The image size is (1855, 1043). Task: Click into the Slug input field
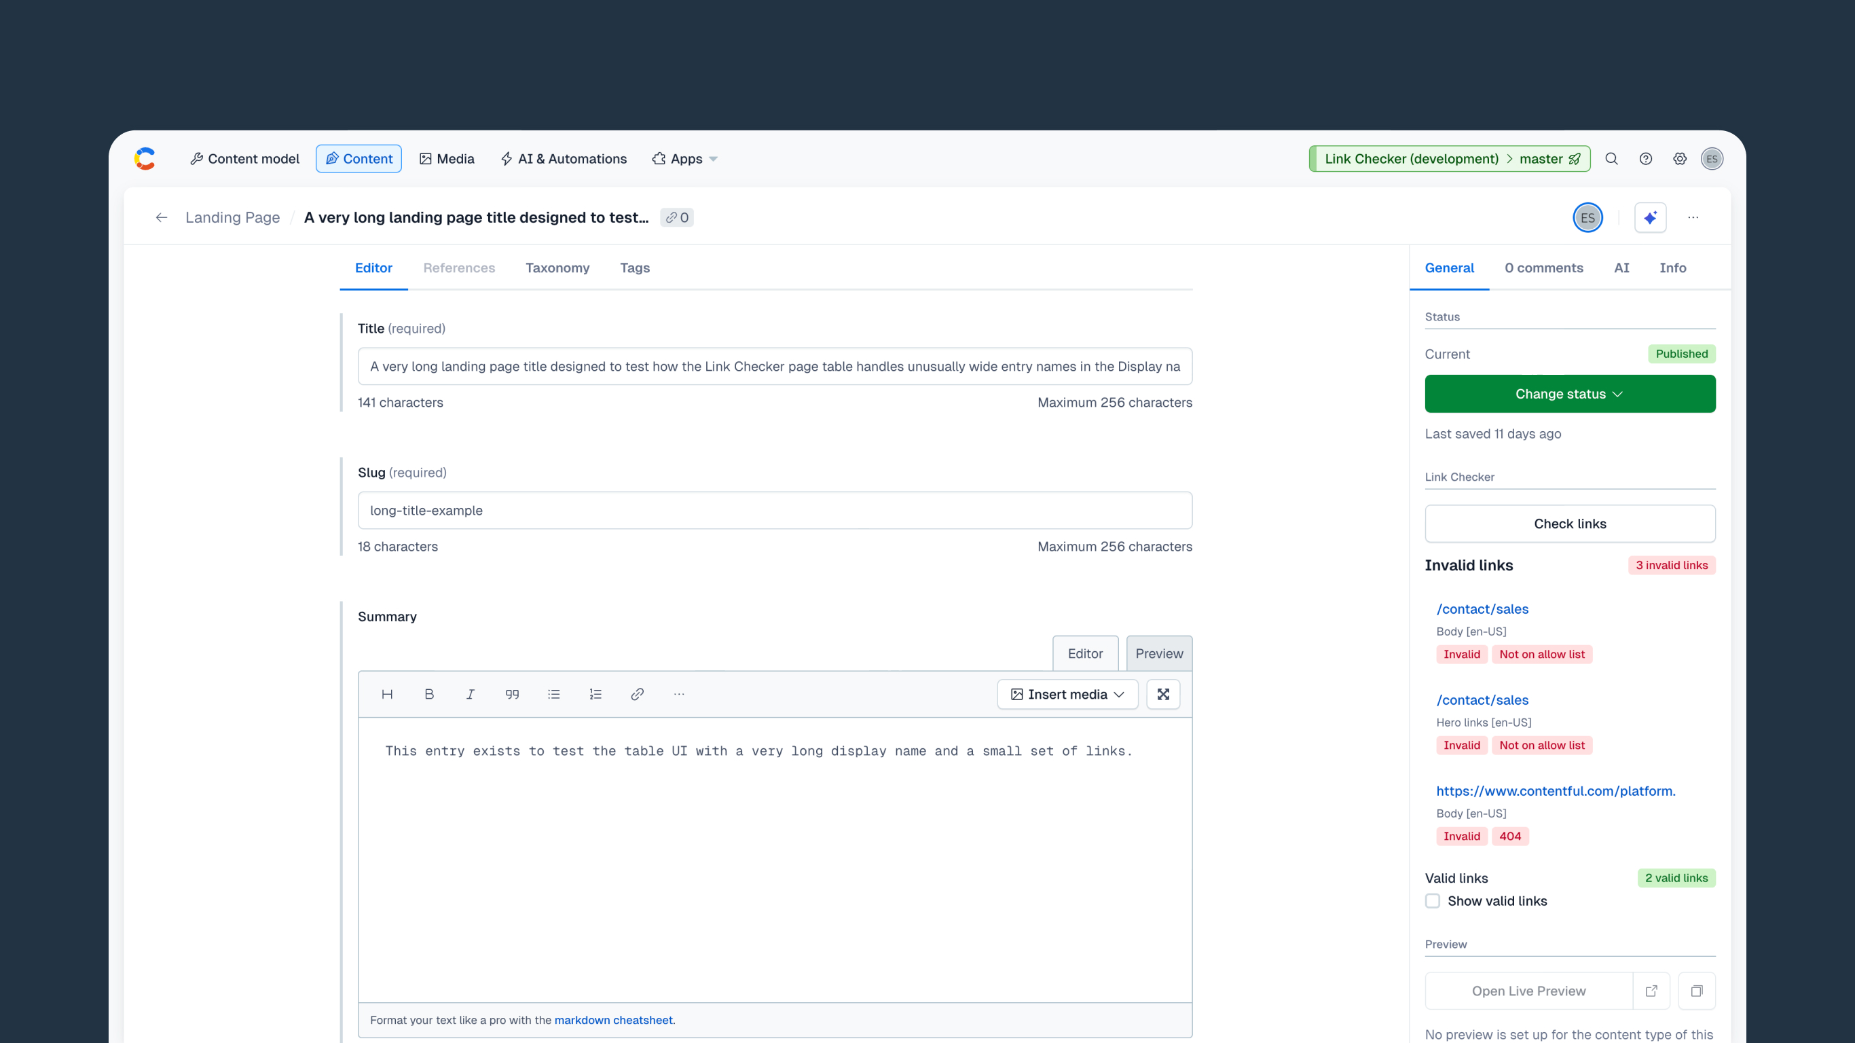tap(775, 511)
